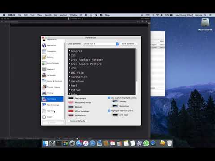Expand the HTML color group

pos(69,68)
